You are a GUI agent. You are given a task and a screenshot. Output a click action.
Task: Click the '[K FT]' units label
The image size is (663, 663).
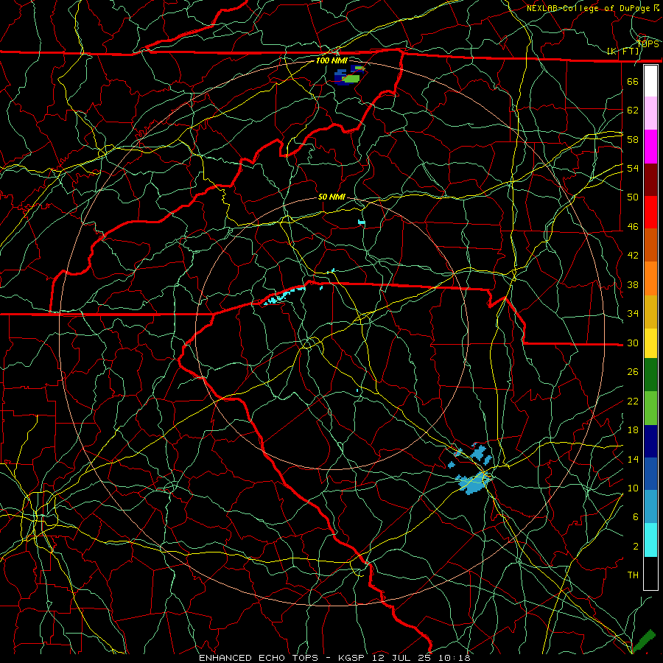point(624,52)
